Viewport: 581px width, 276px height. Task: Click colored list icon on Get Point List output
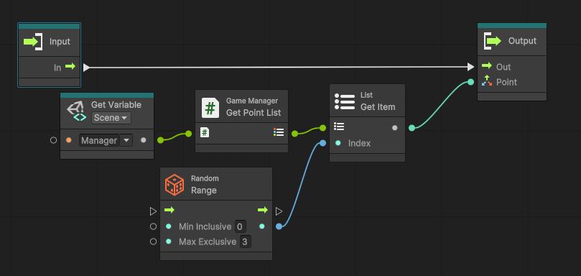click(x=279, y=132)
